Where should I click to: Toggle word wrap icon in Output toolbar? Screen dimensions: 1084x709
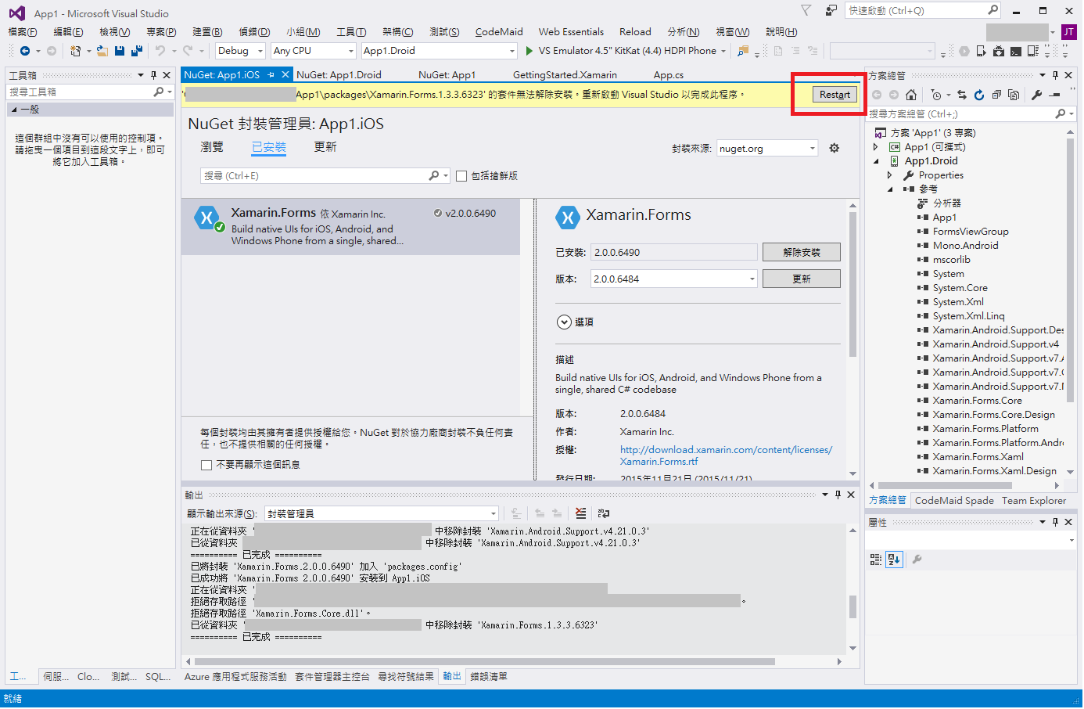(604, 513)
